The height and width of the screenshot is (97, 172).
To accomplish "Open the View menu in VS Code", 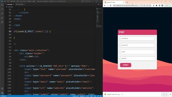I will [x=18, y=1].
